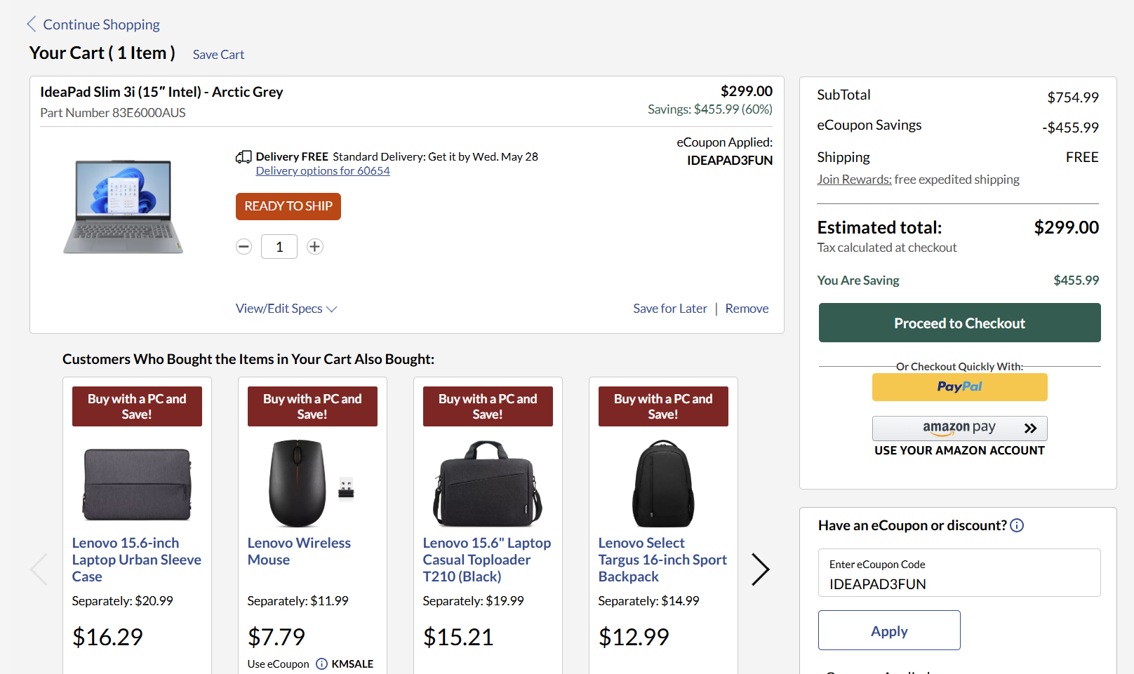
Task: Click Join Rewards link
Action: point(854,180)
